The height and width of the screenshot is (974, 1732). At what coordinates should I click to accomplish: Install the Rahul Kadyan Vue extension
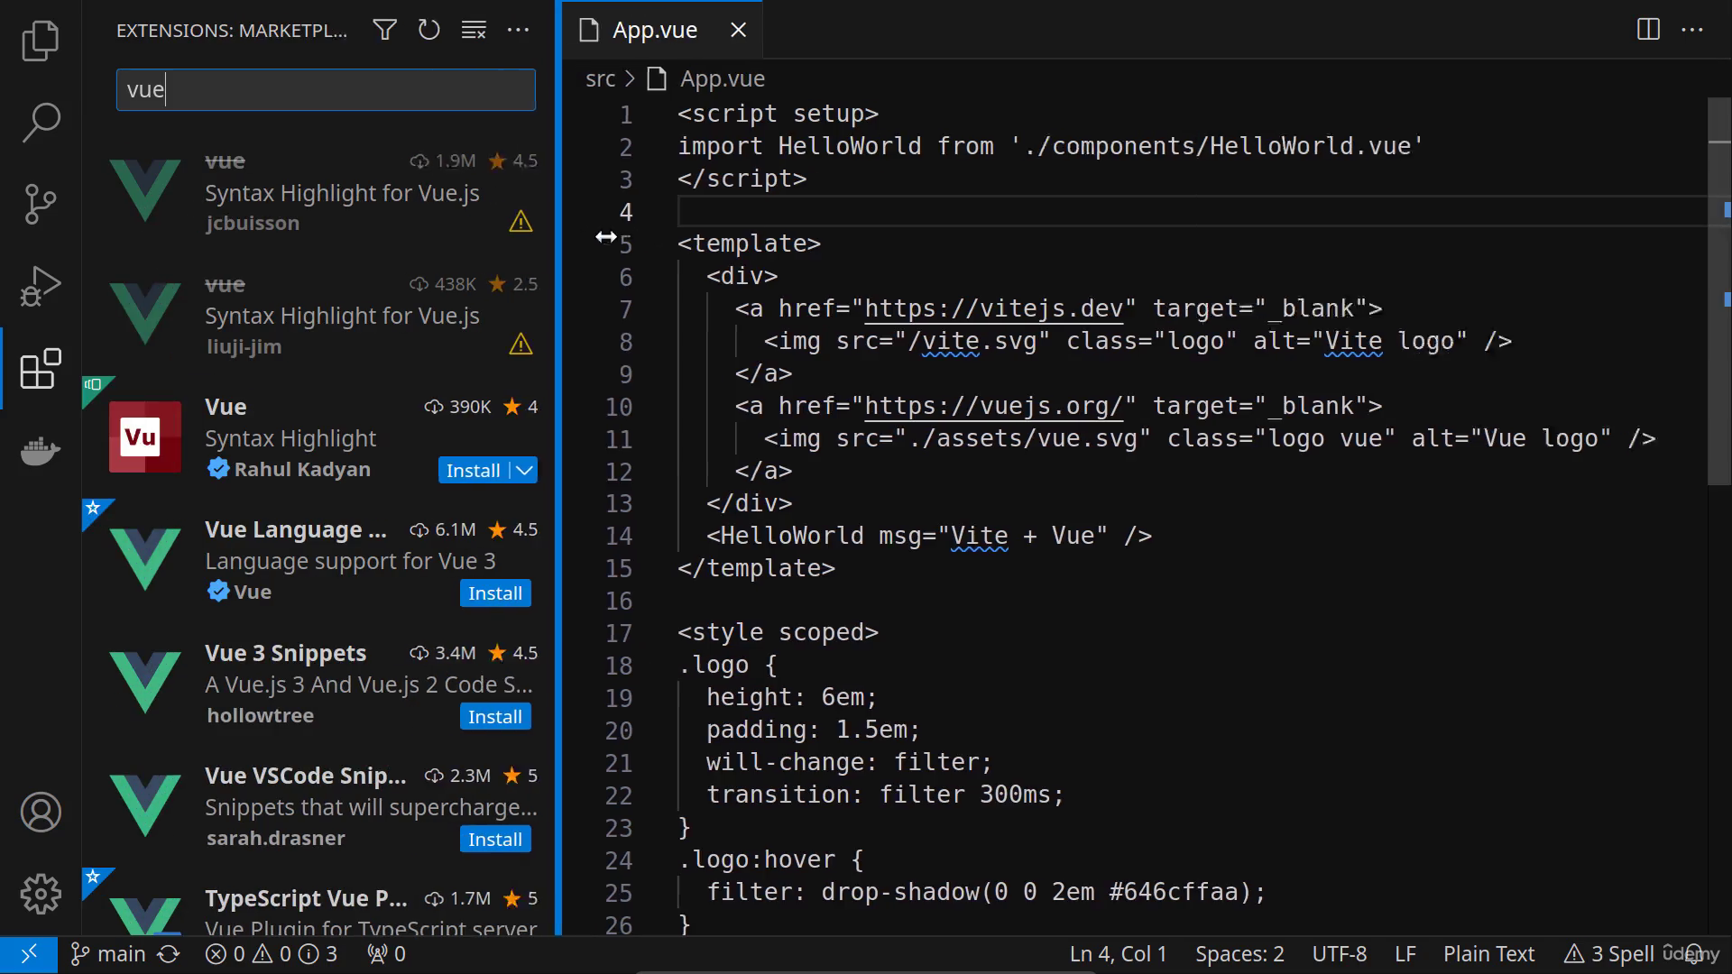(473, 470)
